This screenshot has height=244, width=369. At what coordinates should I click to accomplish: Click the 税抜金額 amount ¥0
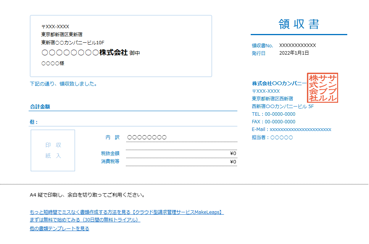[x=233, y=154]
